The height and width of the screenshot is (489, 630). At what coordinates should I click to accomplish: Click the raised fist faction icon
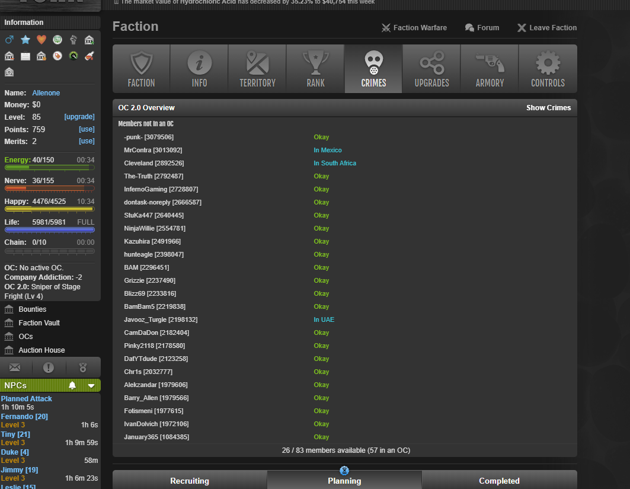73,39
